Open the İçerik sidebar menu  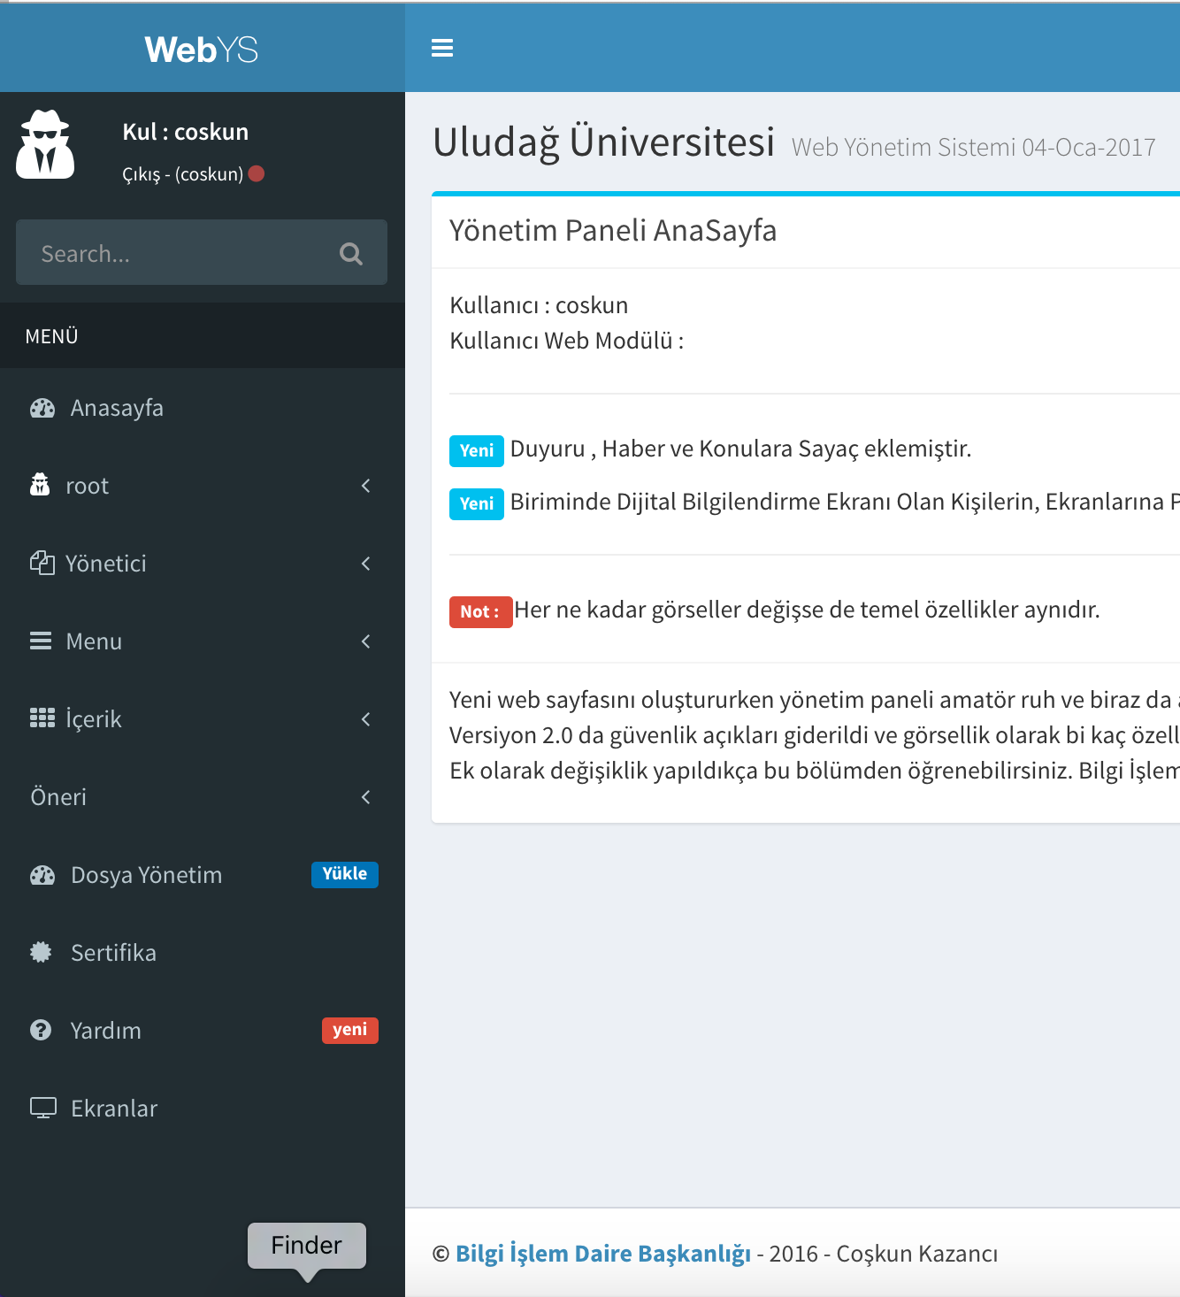pyautogui.click(x=203, y=719)
